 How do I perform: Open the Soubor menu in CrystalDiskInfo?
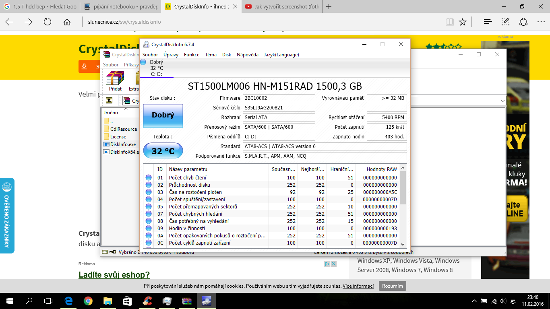[x=150, y=55]
